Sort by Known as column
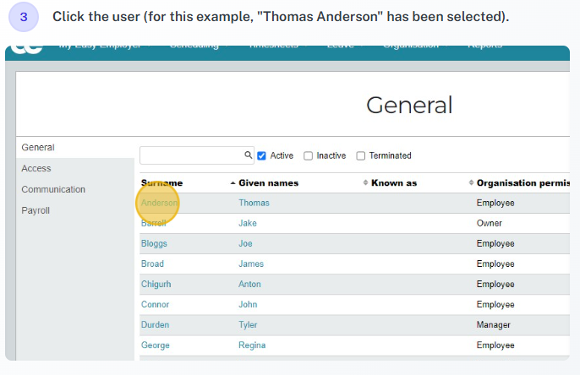The width and height of the screenshot is (580, 375). (394, 183)
